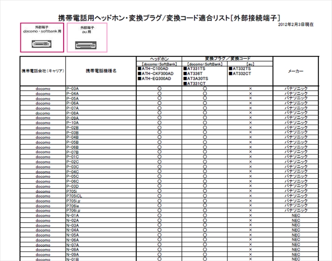Click model cell P-03A

101,89
